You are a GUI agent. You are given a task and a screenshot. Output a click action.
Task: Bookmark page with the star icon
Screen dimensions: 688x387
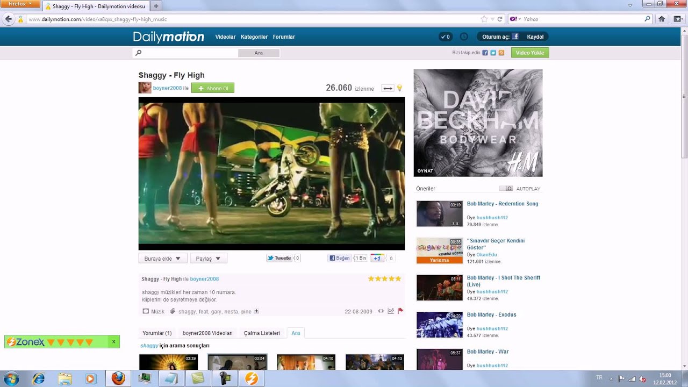(484, 19)
